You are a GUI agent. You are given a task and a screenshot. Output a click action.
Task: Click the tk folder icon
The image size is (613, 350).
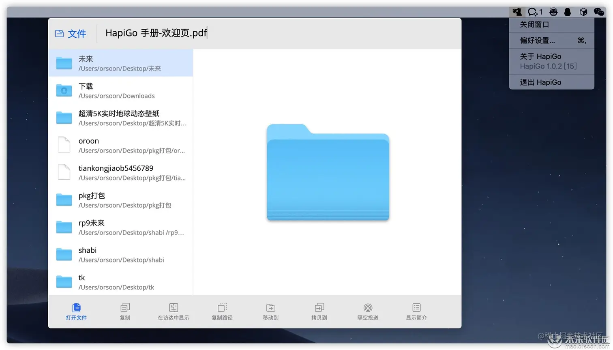[64, 281]
